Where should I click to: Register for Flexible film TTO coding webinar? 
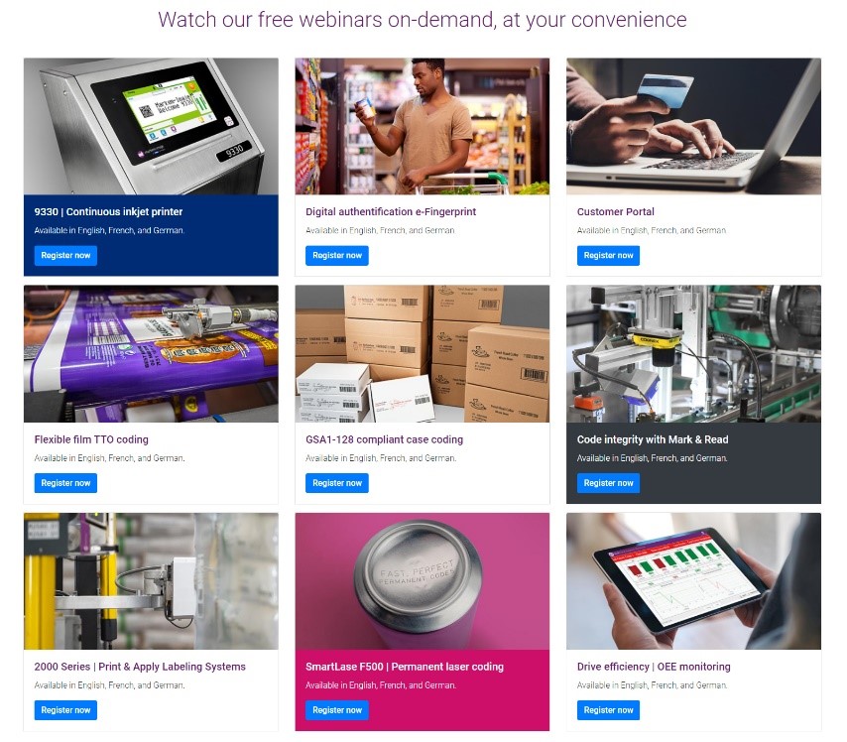pos(65,483)
